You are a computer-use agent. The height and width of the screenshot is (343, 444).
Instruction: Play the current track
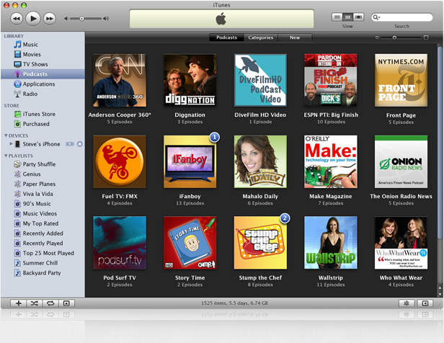[x=33, y=19]
